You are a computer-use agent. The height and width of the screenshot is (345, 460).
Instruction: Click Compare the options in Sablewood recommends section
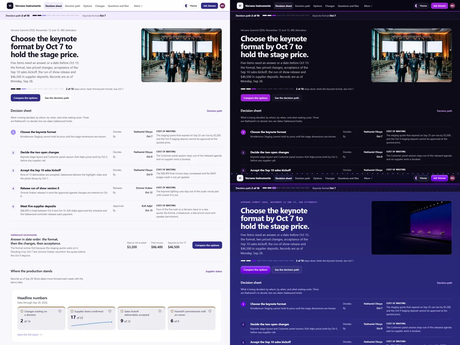click(207, 245)
